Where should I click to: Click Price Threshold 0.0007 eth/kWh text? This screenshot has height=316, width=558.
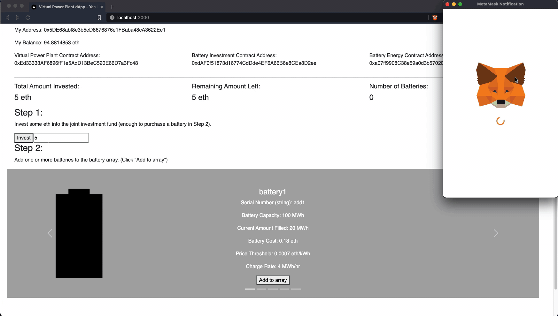(273, 254)
